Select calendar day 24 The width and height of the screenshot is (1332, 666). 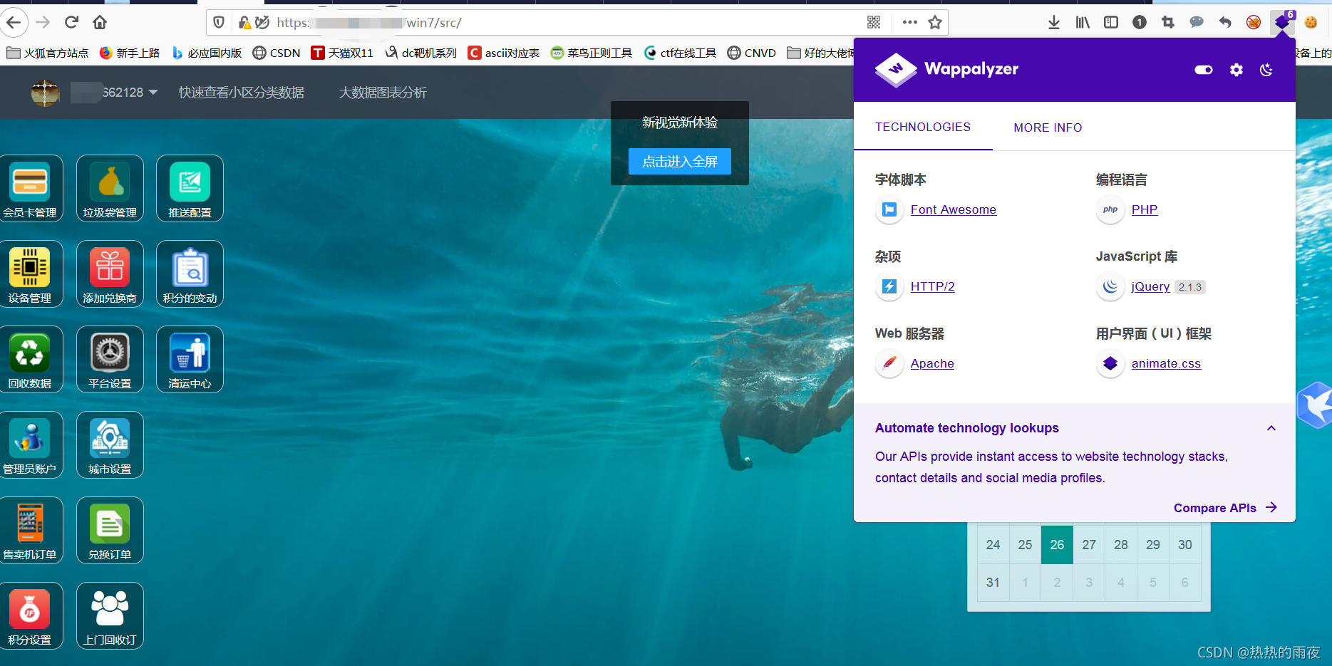tap(993, 545)
